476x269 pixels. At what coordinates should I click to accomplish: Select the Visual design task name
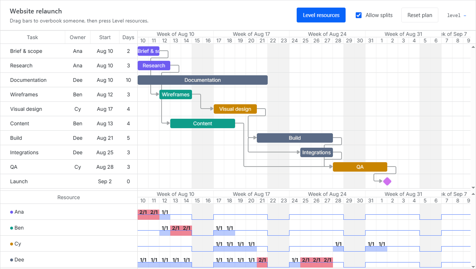[x=26, y=109]
